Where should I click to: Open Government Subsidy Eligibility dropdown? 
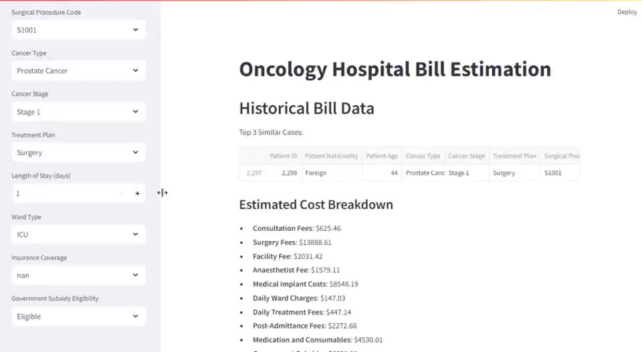point(78,317)
